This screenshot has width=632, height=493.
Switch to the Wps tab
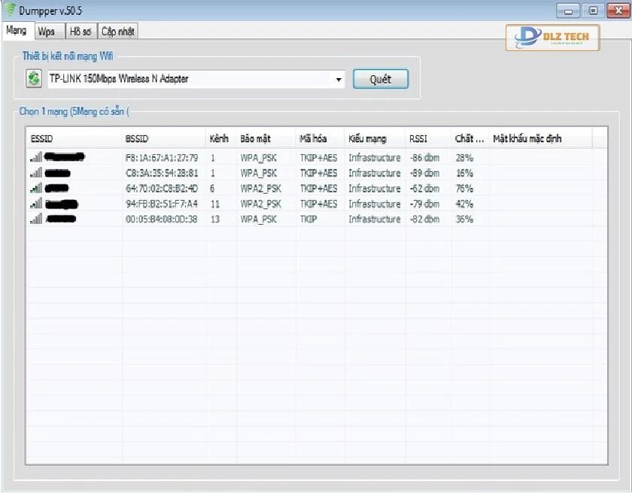pos(47,32)
